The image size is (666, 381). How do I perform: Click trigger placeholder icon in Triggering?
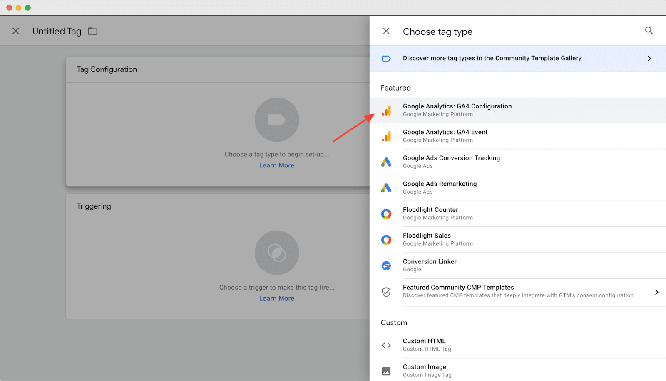click(x=277, y=253)
